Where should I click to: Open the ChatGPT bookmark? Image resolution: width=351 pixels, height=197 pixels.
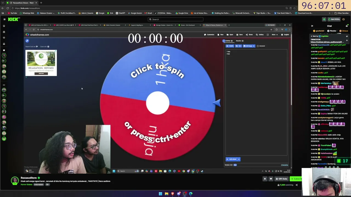[120, 13]
